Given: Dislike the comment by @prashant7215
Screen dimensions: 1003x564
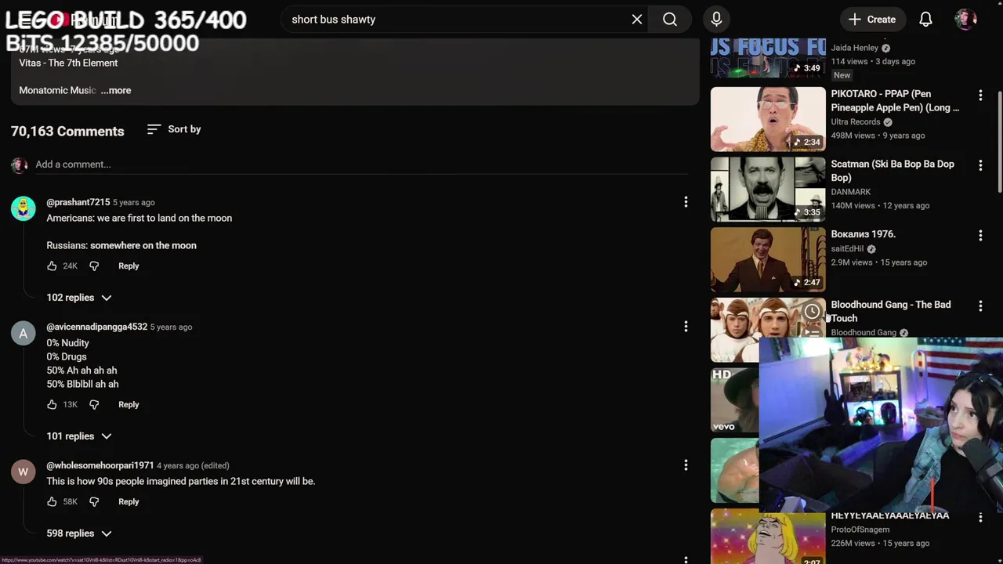Looking at the screenshot, I should (x=94, y=266).
